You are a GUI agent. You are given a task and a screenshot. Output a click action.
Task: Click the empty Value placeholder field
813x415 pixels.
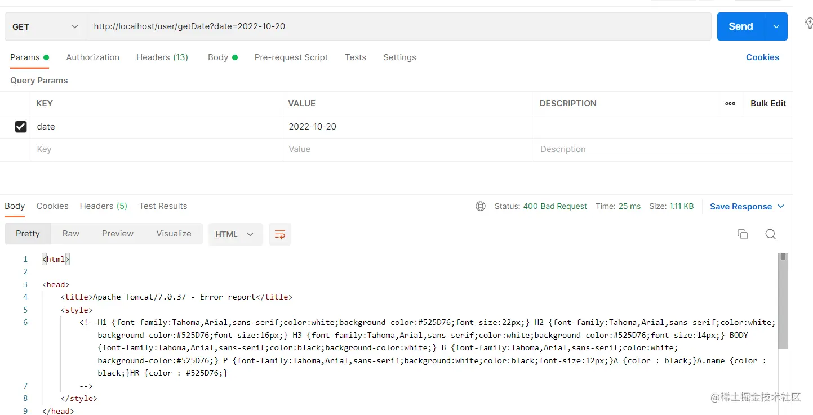(408, 149)
